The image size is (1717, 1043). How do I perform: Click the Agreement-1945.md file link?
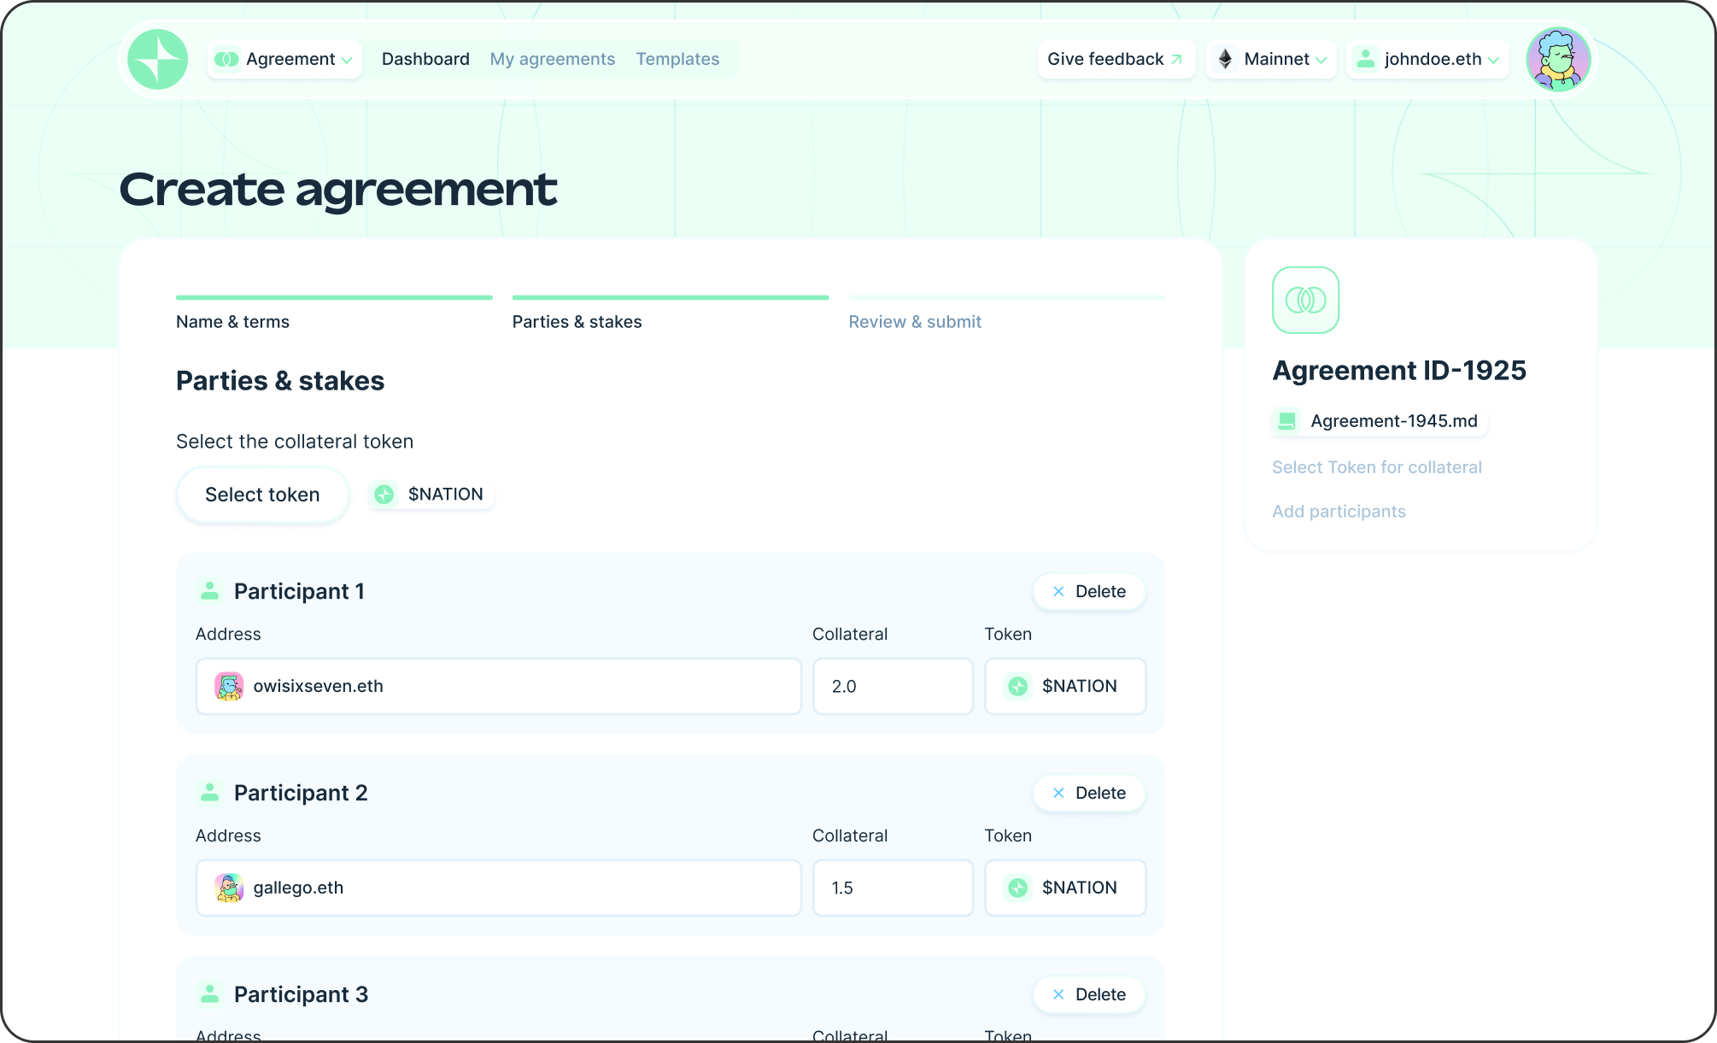click(x=1380, y=421)
